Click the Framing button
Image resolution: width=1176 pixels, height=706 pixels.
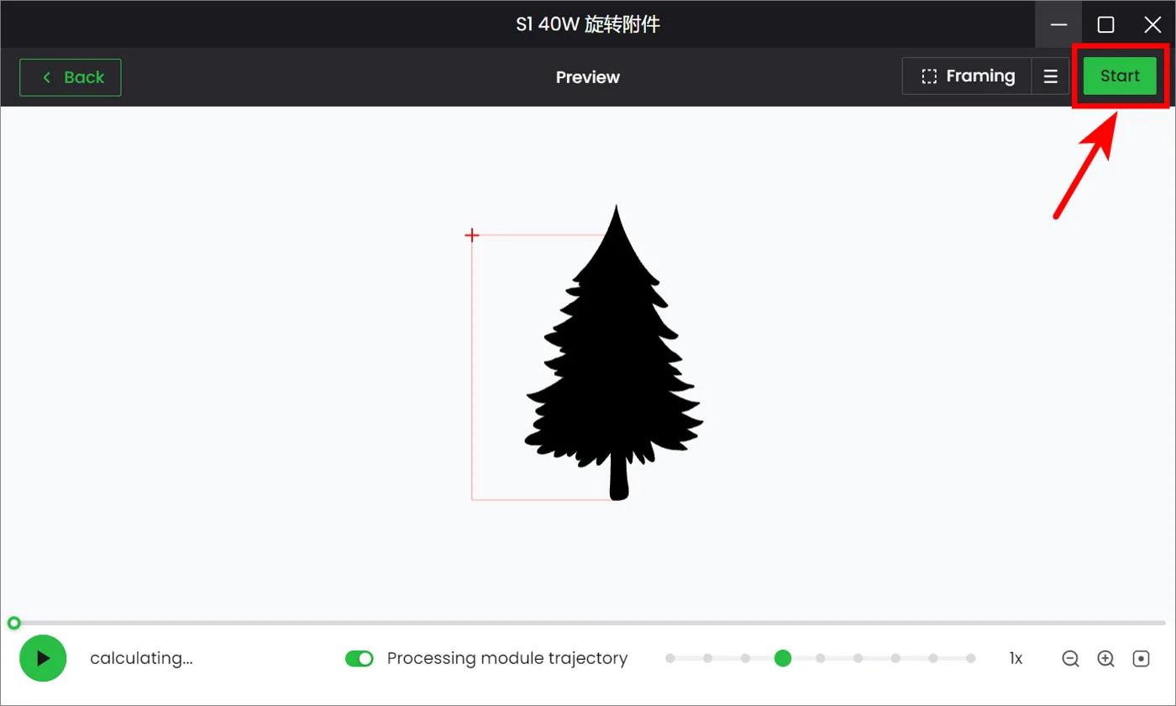click(x=968, y=76)
